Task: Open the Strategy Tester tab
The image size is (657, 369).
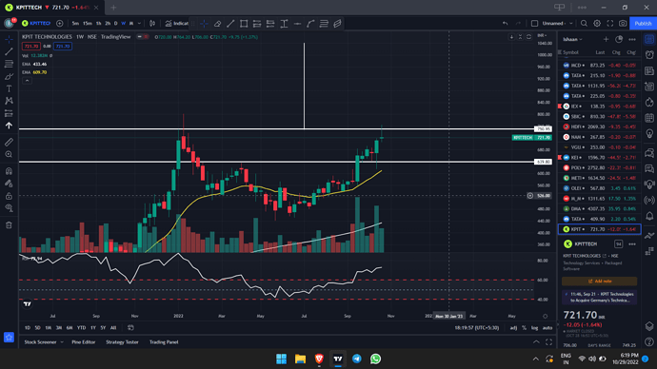Action: pyautogui.click(x=122, y=342)
